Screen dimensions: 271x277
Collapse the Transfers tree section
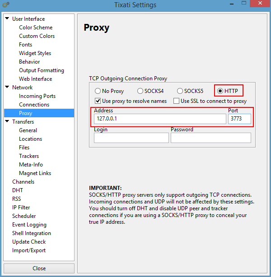pos(7,121)
